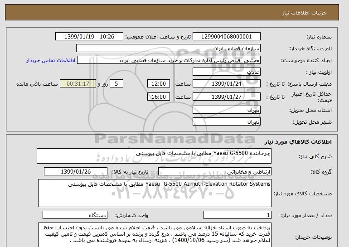Click the label تعداد / مقدار مورد نیاز

[306, 215]
